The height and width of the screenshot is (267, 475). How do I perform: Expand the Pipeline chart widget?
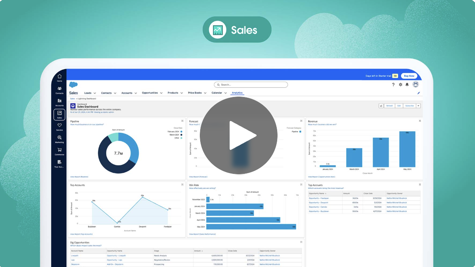pos(182,121)
